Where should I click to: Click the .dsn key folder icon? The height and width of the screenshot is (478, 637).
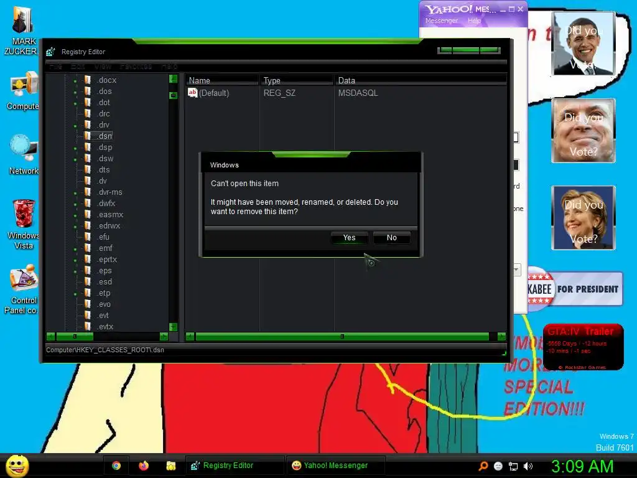[x=88, y=135]
